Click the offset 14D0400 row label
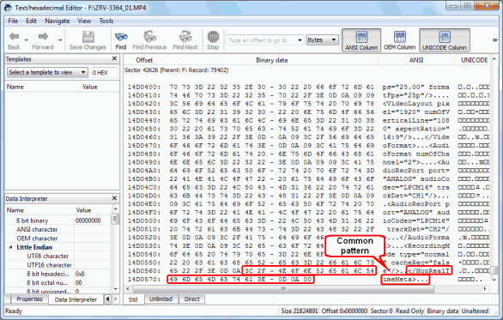503x320 pixels. pos(144,87)
